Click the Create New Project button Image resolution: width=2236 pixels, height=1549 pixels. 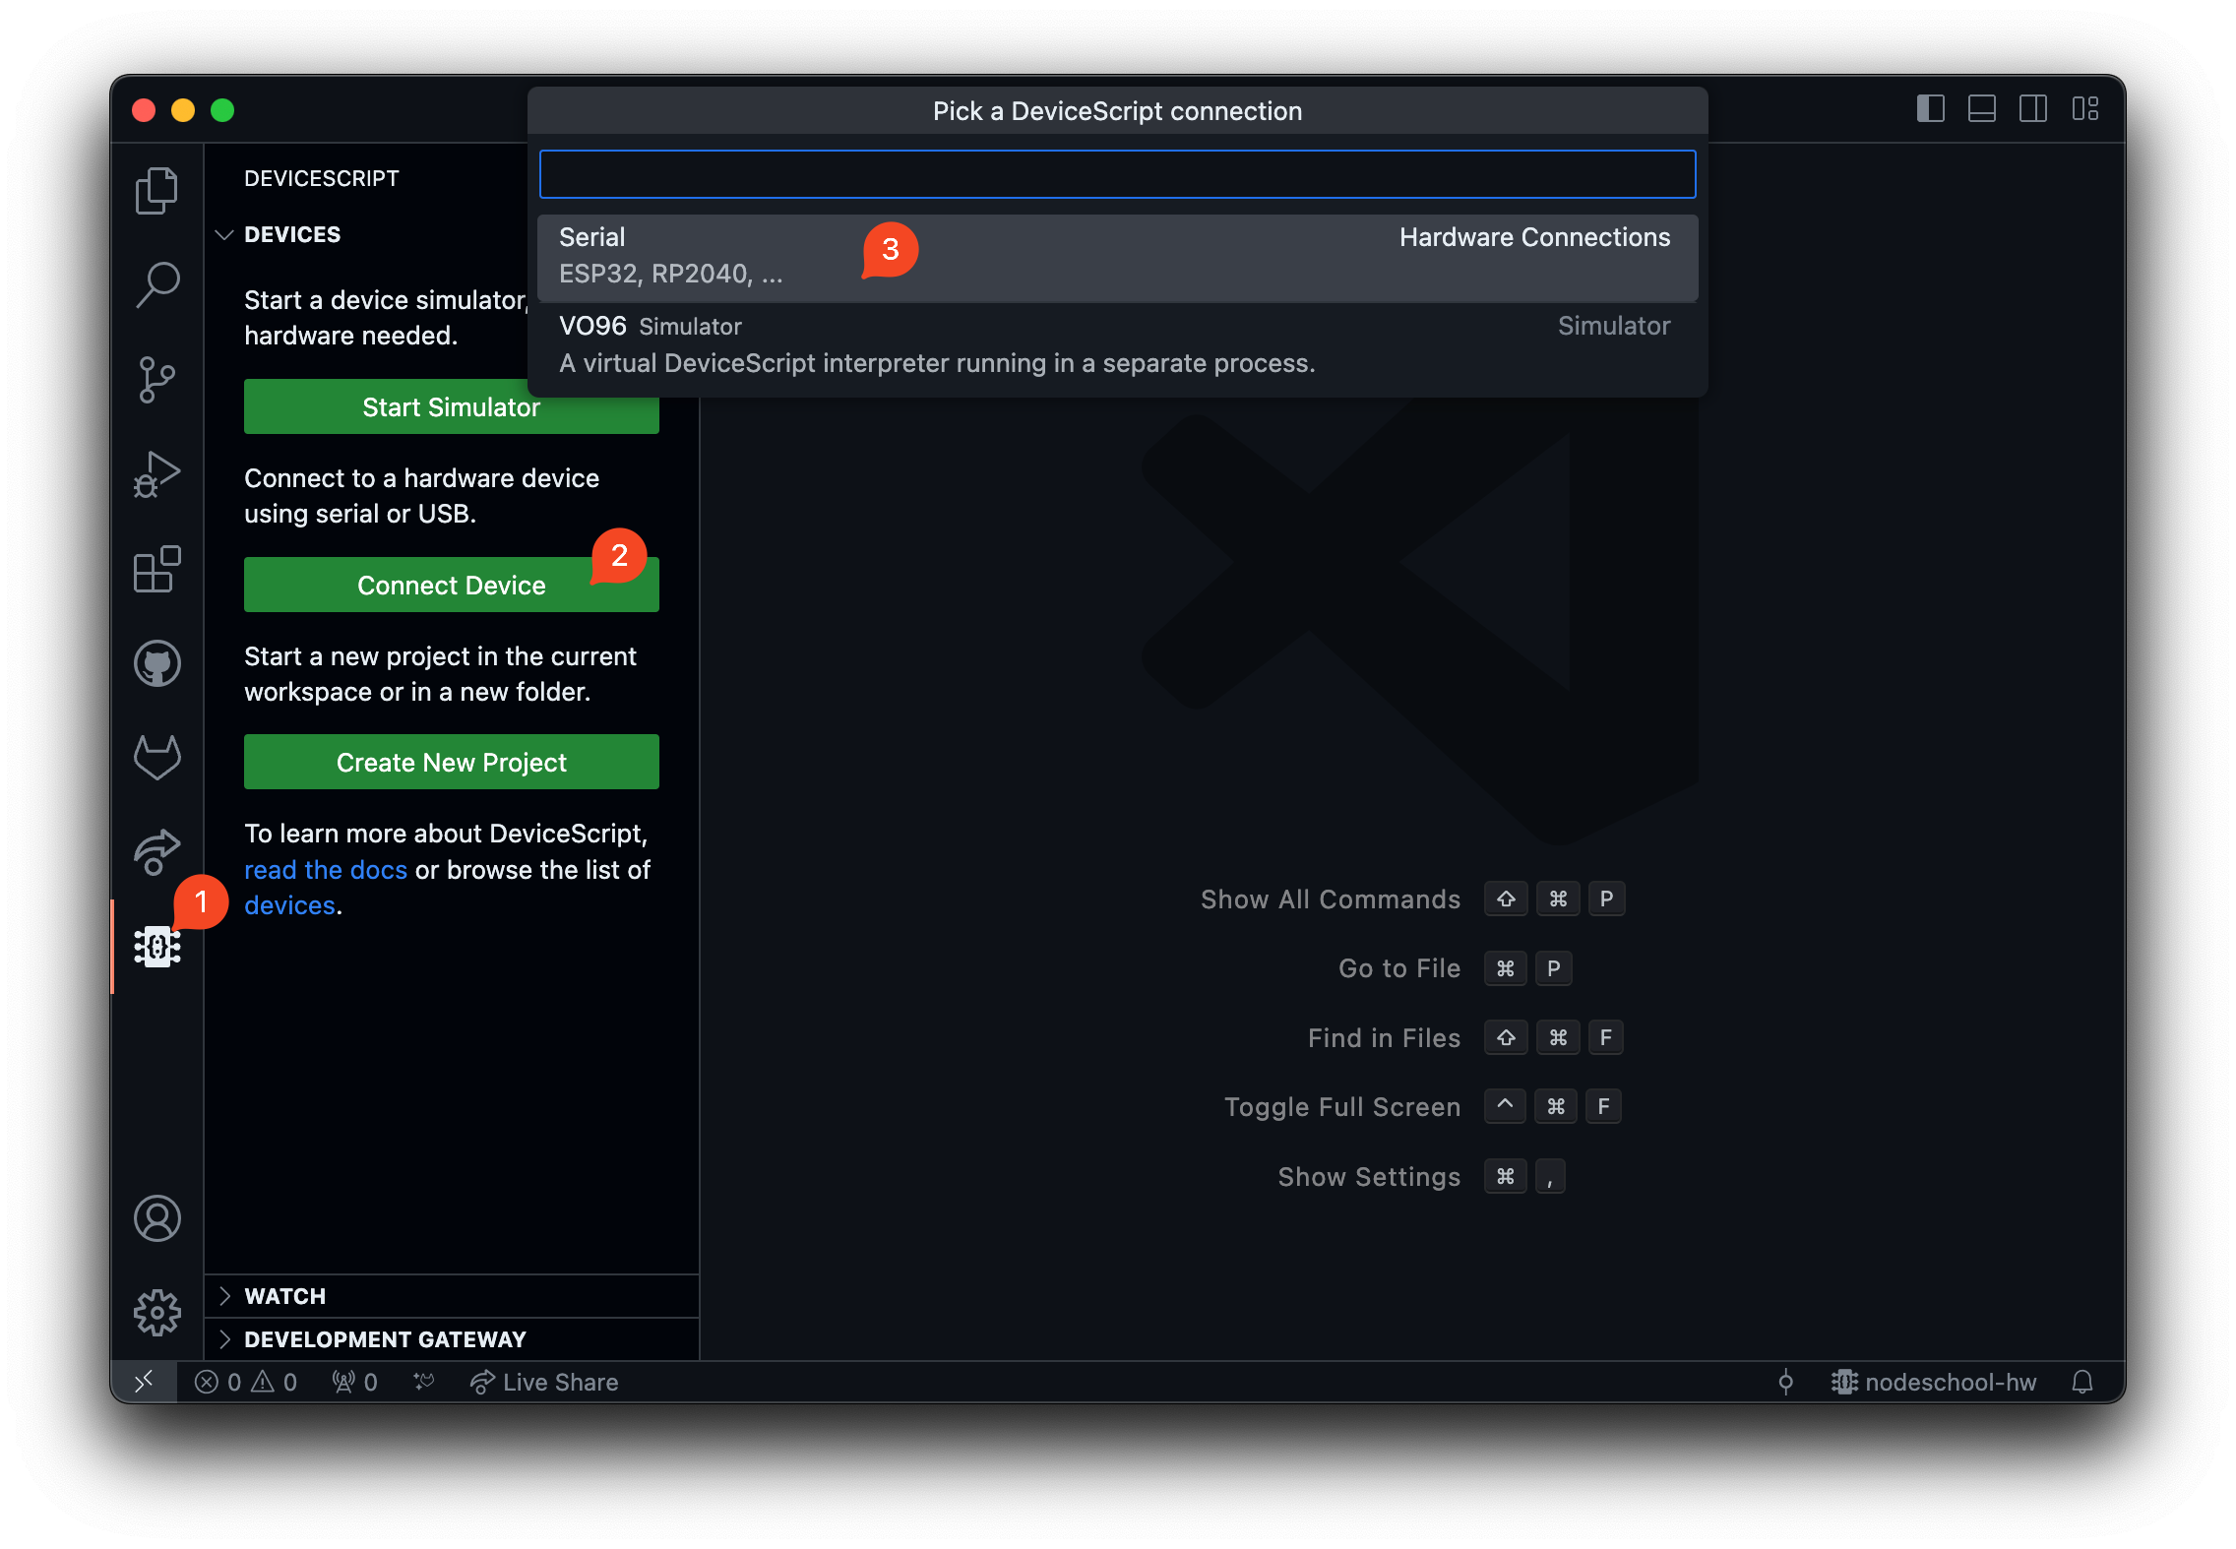(451, 762)
